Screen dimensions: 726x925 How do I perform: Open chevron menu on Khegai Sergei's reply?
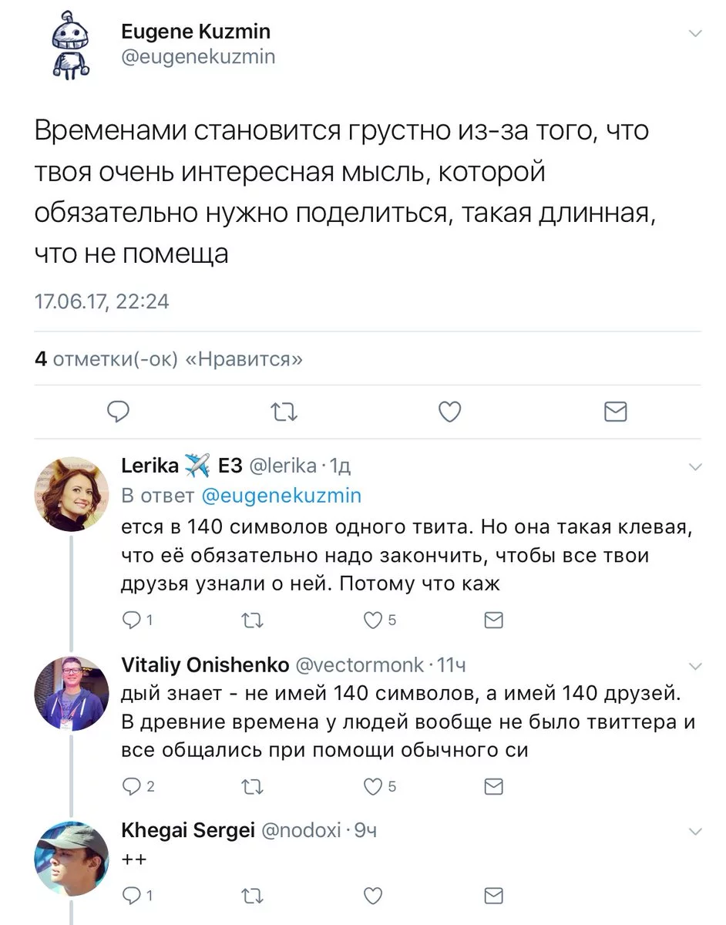coord(694,831)
